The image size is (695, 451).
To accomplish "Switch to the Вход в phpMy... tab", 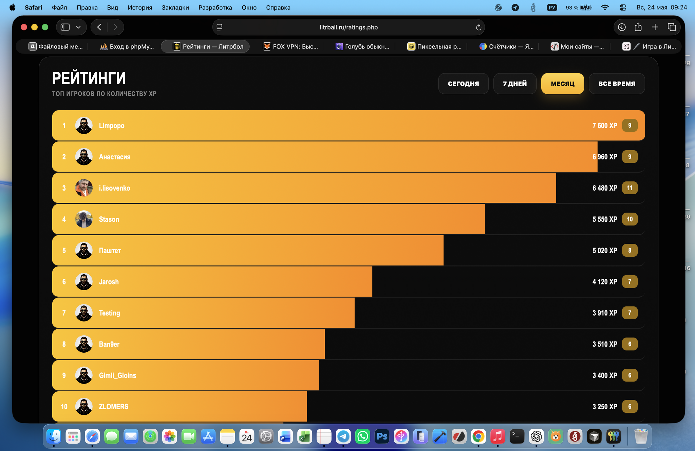I will click(x=127, y=46).
